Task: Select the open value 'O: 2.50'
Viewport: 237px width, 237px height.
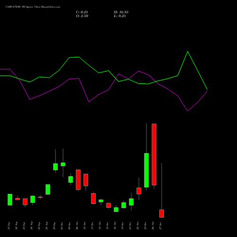Action: [82, 16]
